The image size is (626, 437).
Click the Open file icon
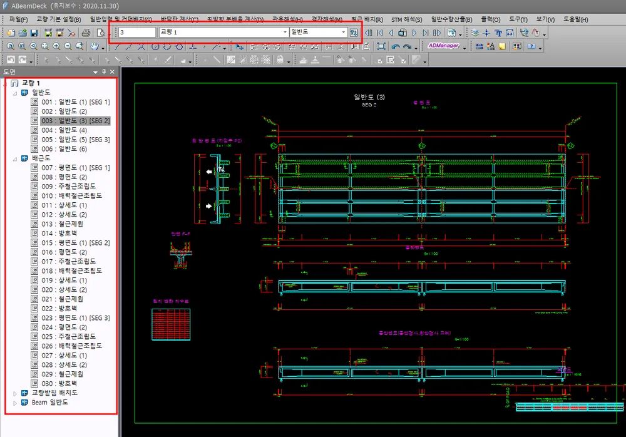tap(23, 33)
